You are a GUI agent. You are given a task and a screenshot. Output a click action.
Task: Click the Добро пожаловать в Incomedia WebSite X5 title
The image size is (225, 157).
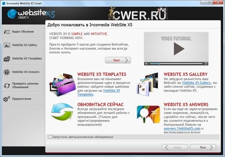coord(90,25)
